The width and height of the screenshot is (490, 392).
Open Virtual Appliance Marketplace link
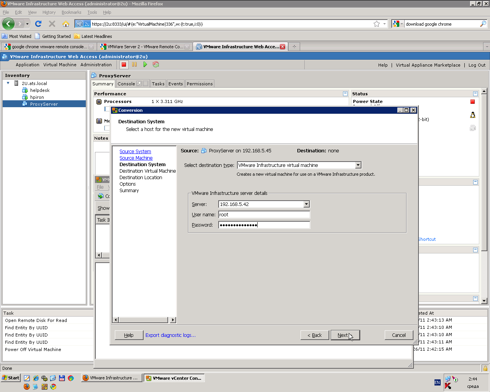pos(428,65)
